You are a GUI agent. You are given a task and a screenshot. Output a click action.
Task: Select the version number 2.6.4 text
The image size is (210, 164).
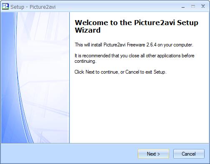[152, 45]
